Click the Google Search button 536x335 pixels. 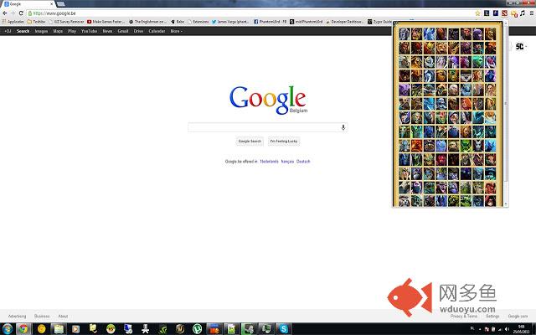click(250, 142)
